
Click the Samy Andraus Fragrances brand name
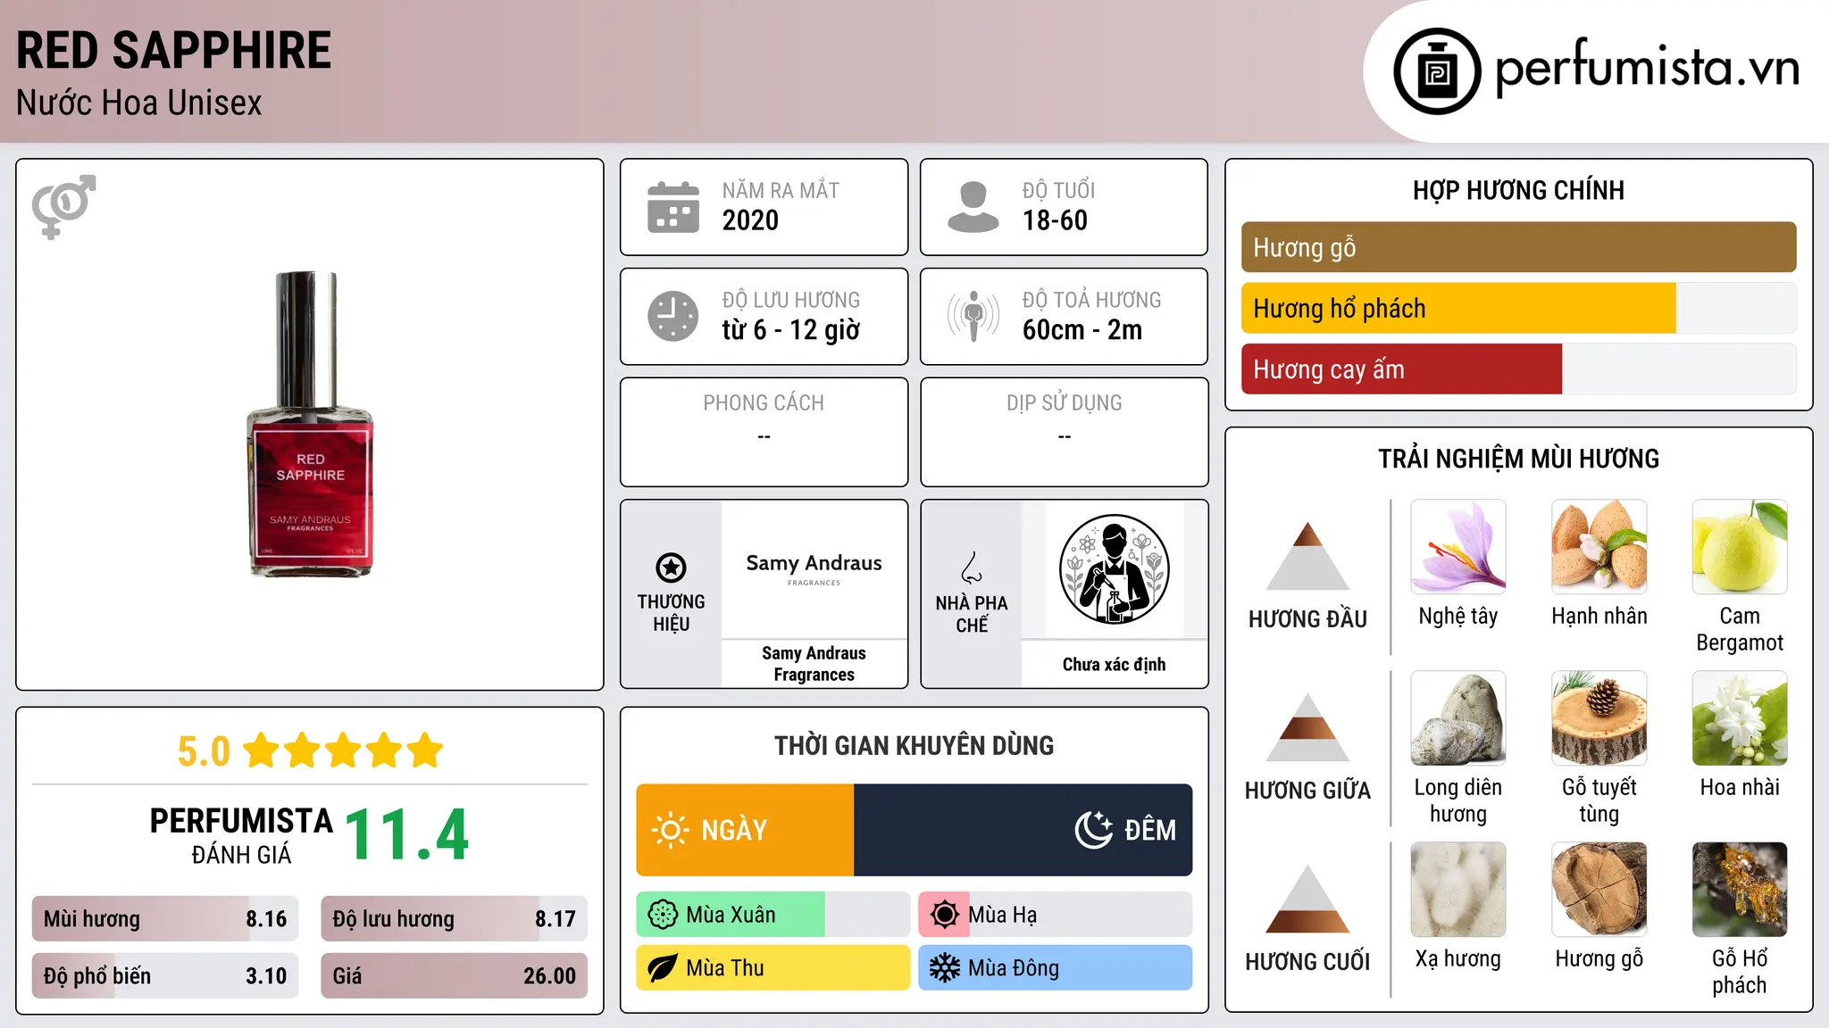pos(814,664)
